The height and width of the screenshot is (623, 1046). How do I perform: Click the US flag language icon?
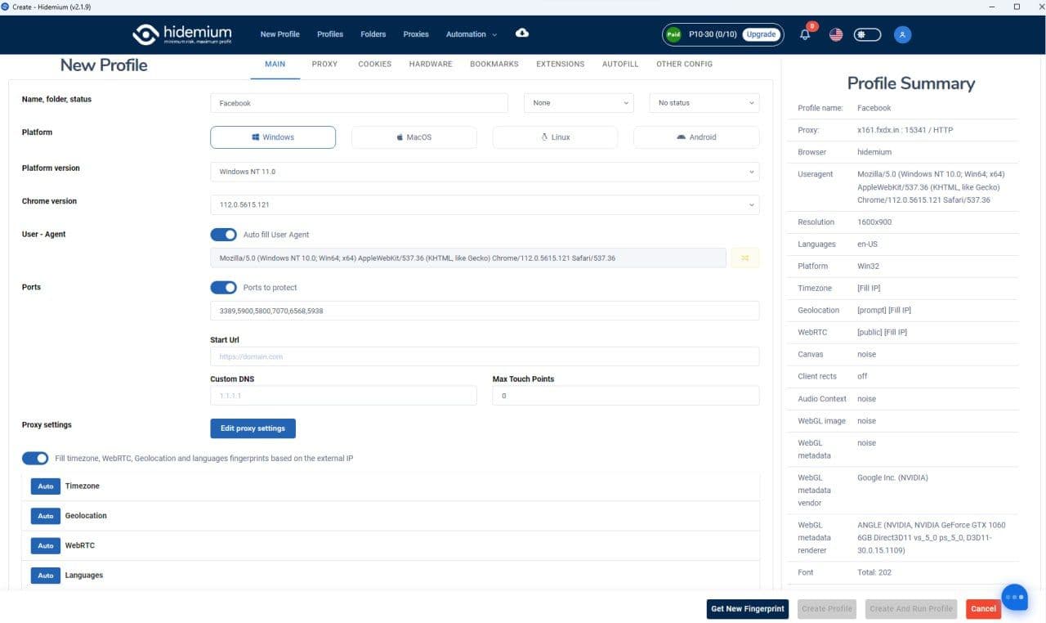836,34
